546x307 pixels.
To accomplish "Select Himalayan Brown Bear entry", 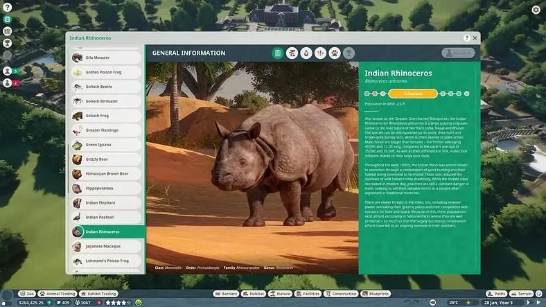I will point(106,174).
